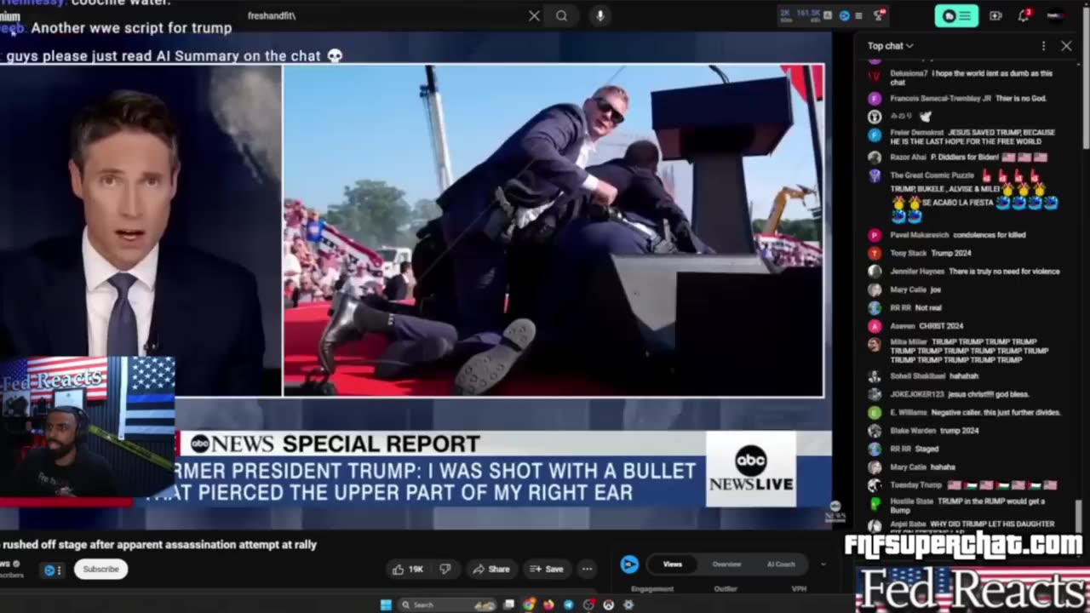Open the chat three-dot options menu

(1043, 46)
